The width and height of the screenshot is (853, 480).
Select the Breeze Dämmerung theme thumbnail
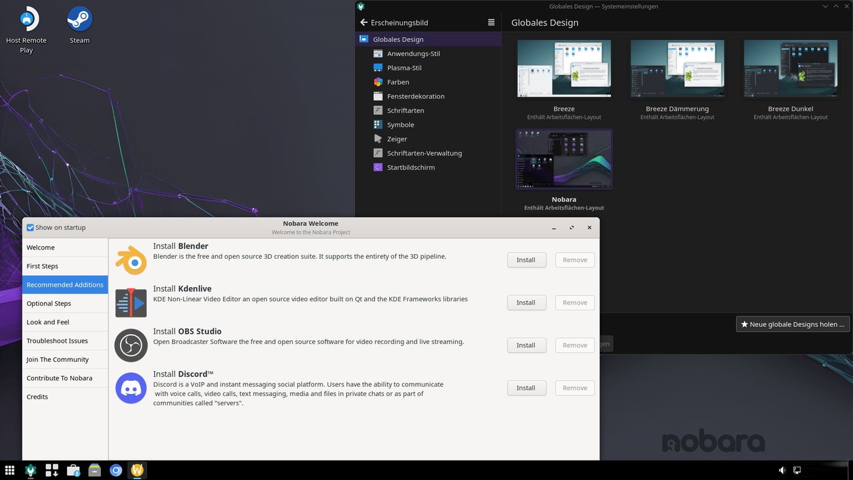[677, 69]
